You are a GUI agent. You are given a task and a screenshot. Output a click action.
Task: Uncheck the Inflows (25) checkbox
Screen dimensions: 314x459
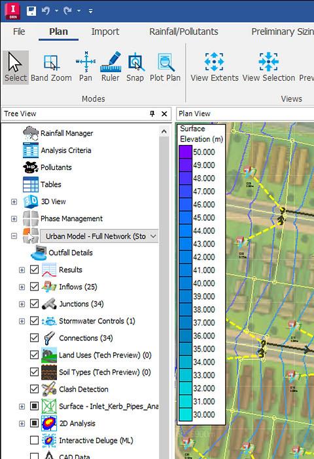[34, 287]
